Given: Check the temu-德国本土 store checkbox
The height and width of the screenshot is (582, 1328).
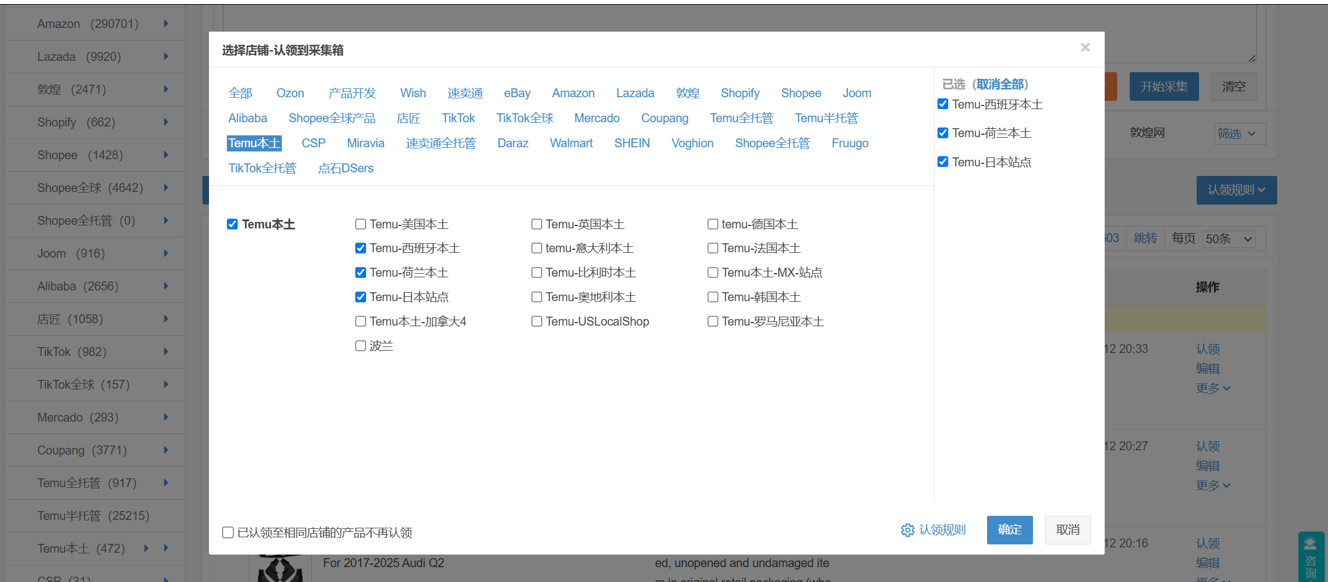Looking at the screenshot, I should click(713, 224).
